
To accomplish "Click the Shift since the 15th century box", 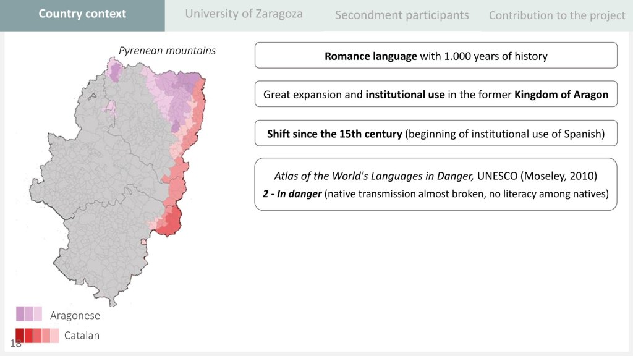I will coord(436,133).
